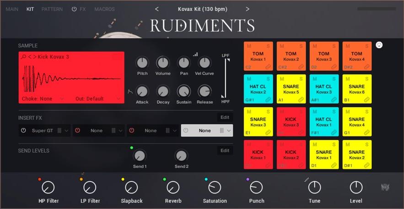Click link icon on SNARE Kovax 2 pad
Image resolution: width=404 pixels, height=209 pixels.
[x=366, y=165]
